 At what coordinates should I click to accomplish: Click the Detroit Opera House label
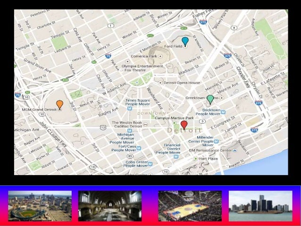pos(182,83)
